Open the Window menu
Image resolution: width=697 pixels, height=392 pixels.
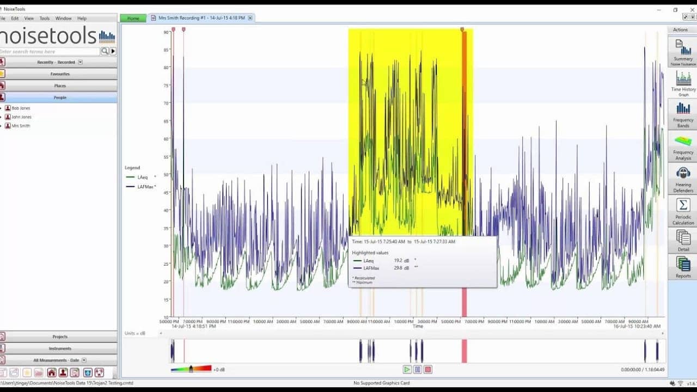coord(63,18)
